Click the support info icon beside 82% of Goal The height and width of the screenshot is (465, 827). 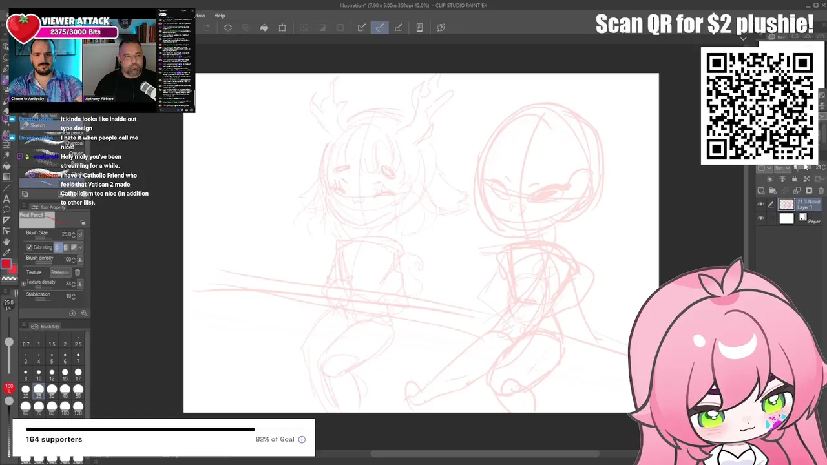(302, 439)
